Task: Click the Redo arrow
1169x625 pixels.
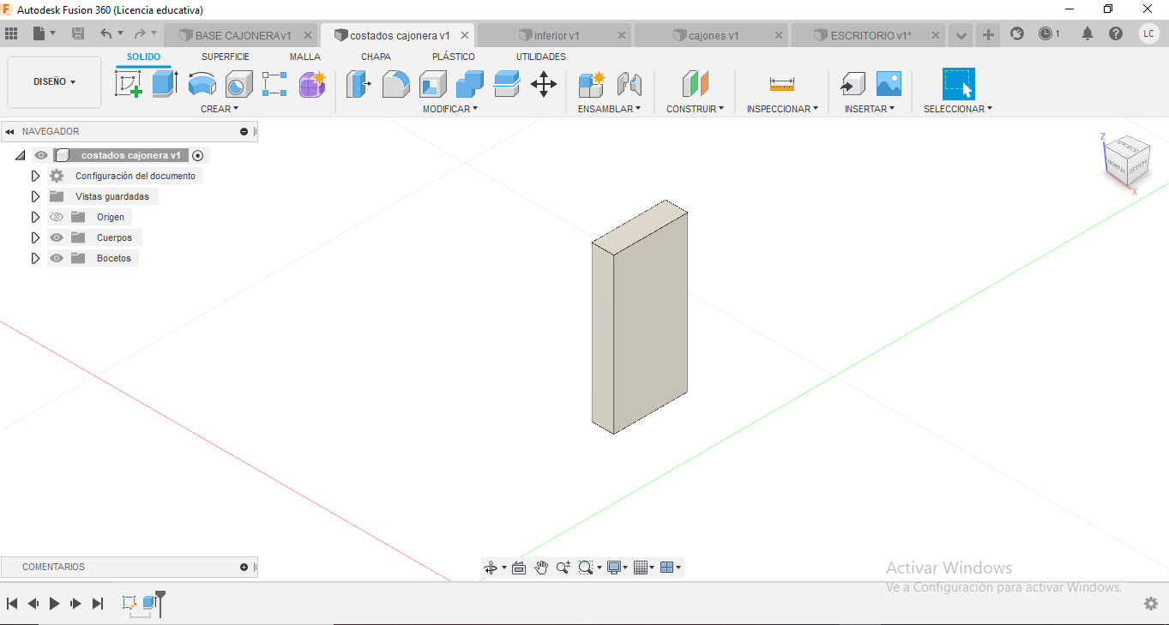Action: tap(140, 34)
